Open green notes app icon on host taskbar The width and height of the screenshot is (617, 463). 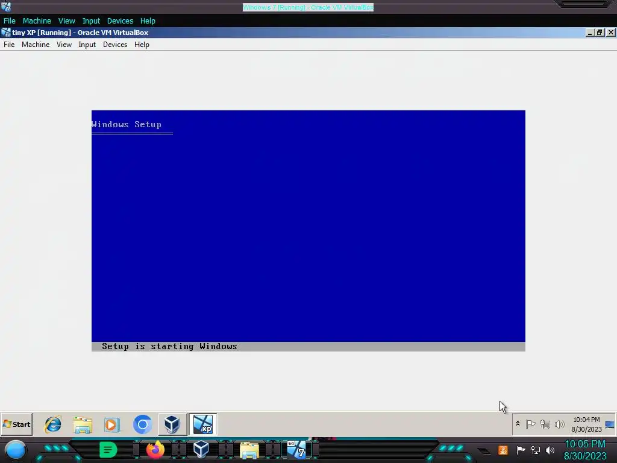(x=108, y=450)
